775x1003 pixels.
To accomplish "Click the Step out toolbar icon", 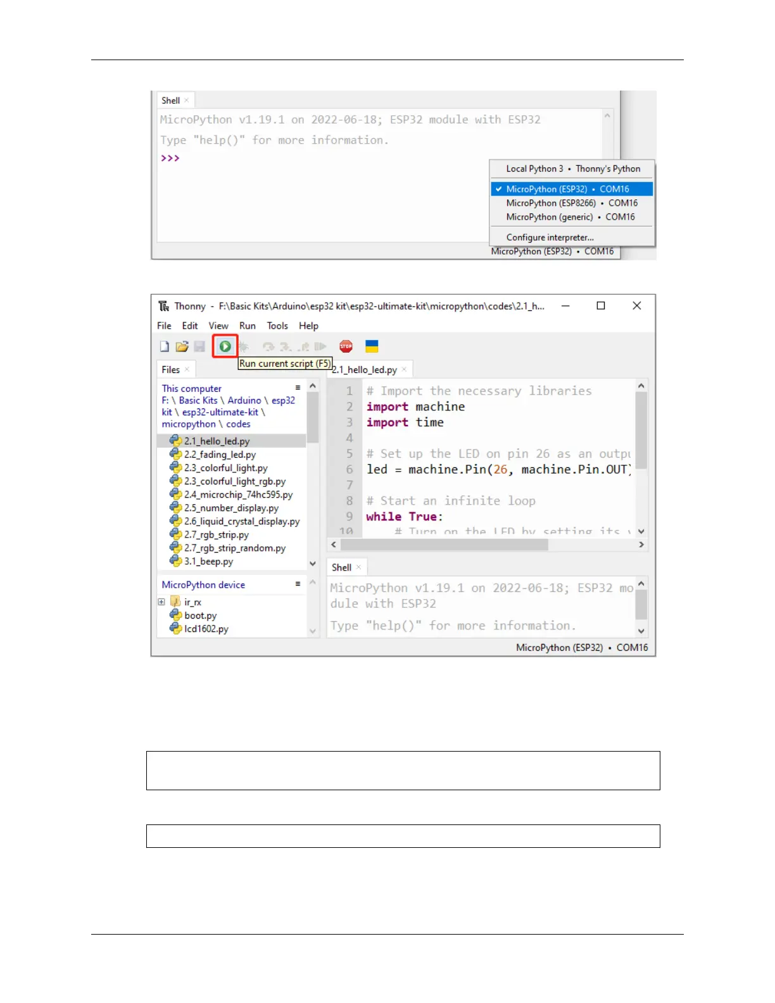I will (x=304, y=346).
